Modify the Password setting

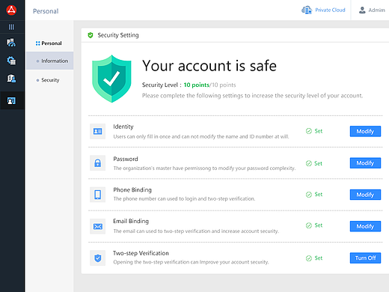tap(365, 163)
